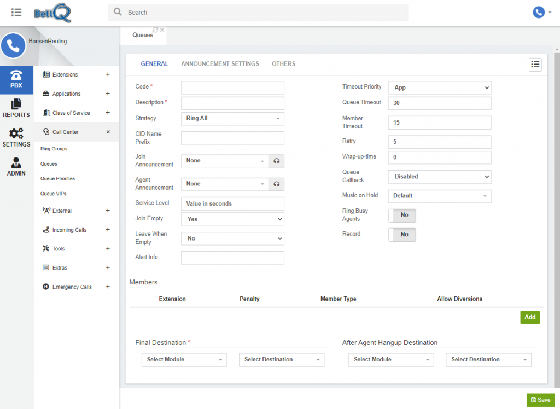
Task: Expand the Tools menu plus
Action: (x=108, y=248)
